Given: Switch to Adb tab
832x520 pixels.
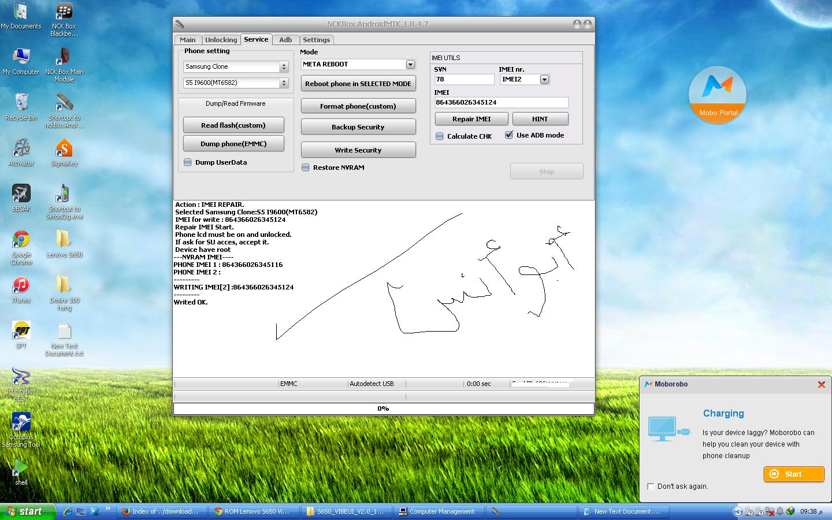Looking at the screenshot, I should coord(285,40).
